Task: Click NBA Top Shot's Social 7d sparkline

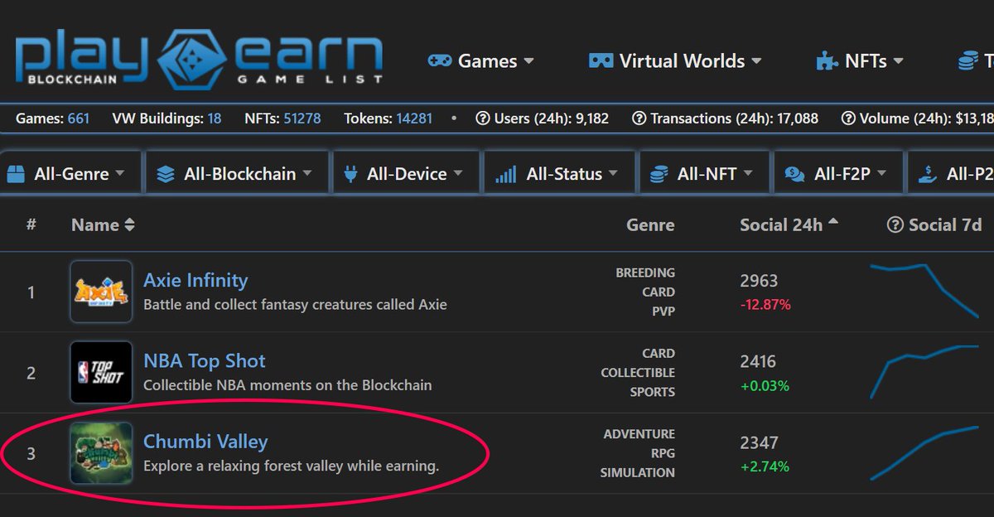Action: pyautogui.click(x=924, y=371)
